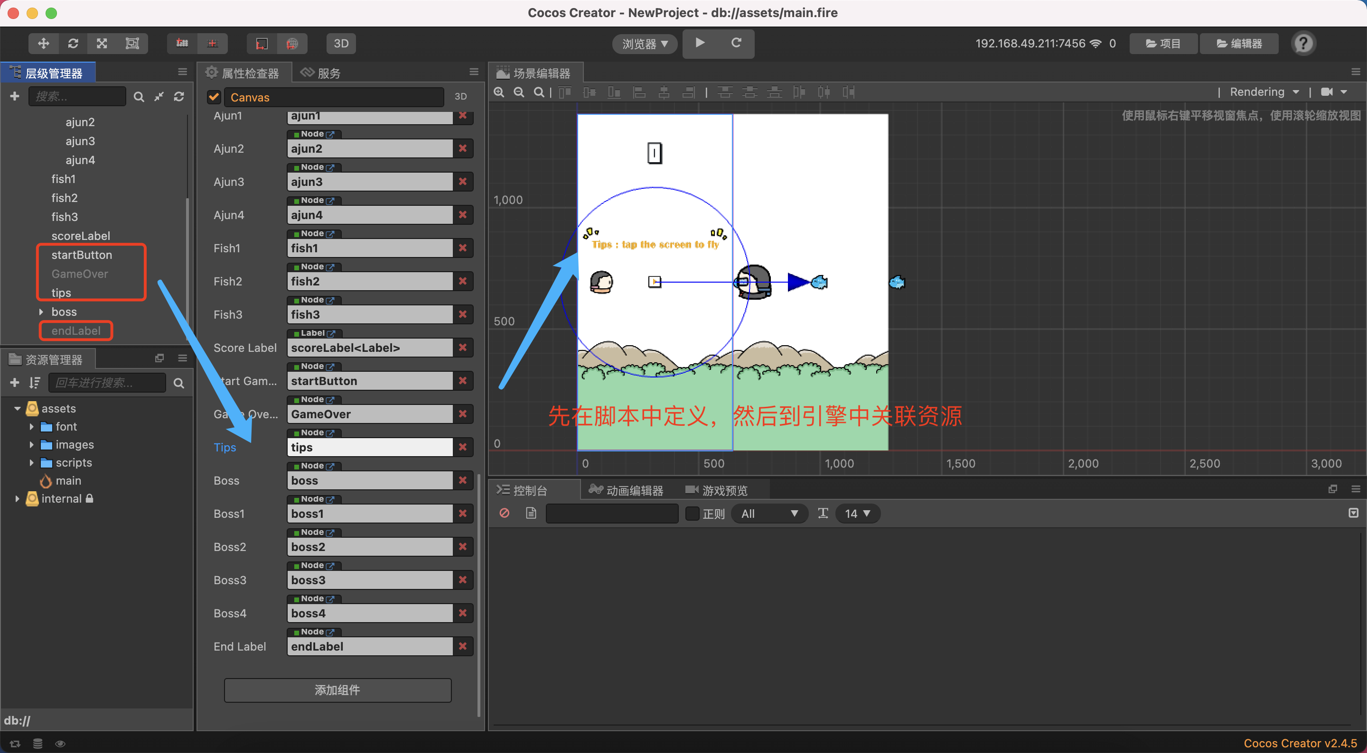Open the scene editor panel menu
1367x753 pixels.
[x=1356, y=72]
